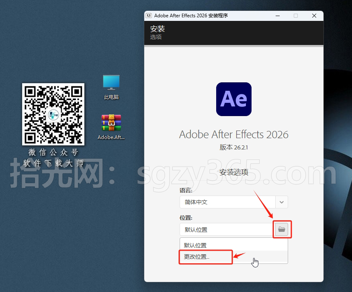Click the maximize button of the installer
Image resolution: width=352 pixels, height=292 pixels.
[296, 16]
